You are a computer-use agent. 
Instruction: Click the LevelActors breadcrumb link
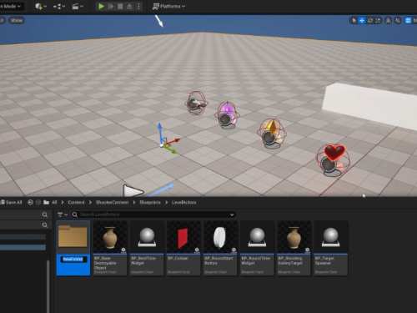point(183,202)
